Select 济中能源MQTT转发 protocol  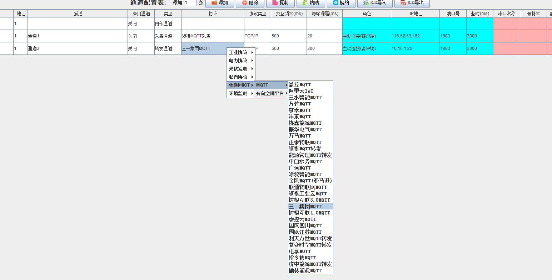310,264
